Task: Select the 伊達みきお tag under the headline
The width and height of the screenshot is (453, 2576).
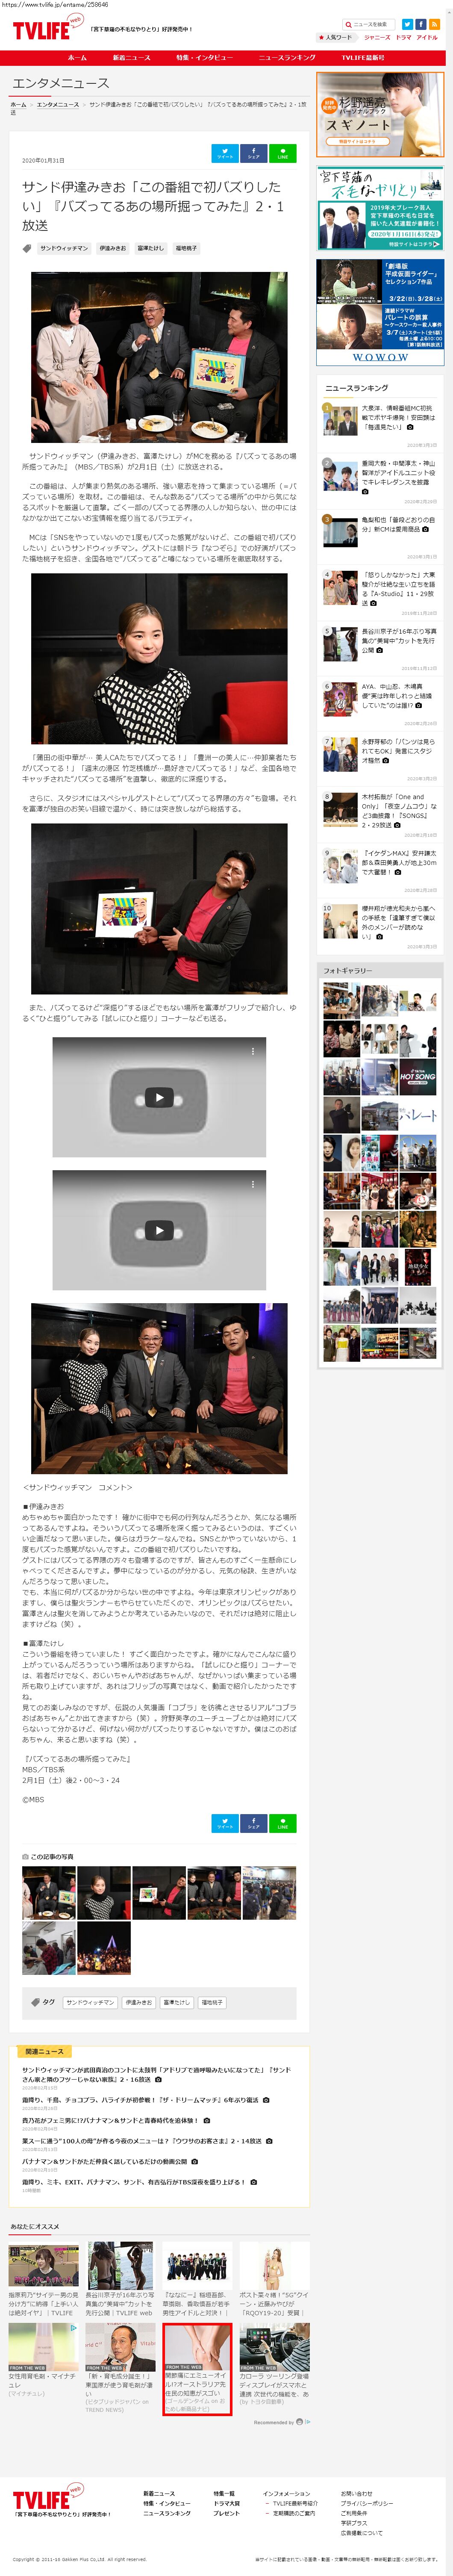Action: coord(113,248)
